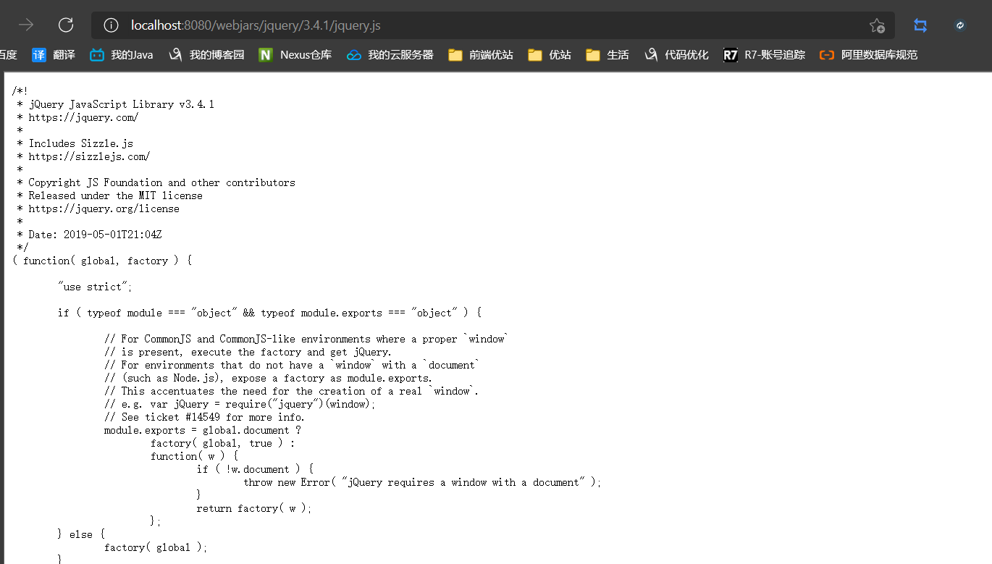The image size is (992, 564).
Task: Click the line "return factory( w );"
Action: 254,508
